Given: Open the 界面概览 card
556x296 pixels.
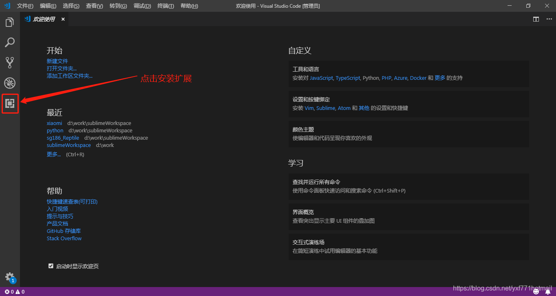Looking at the screenshot, I should pos(409,217).
